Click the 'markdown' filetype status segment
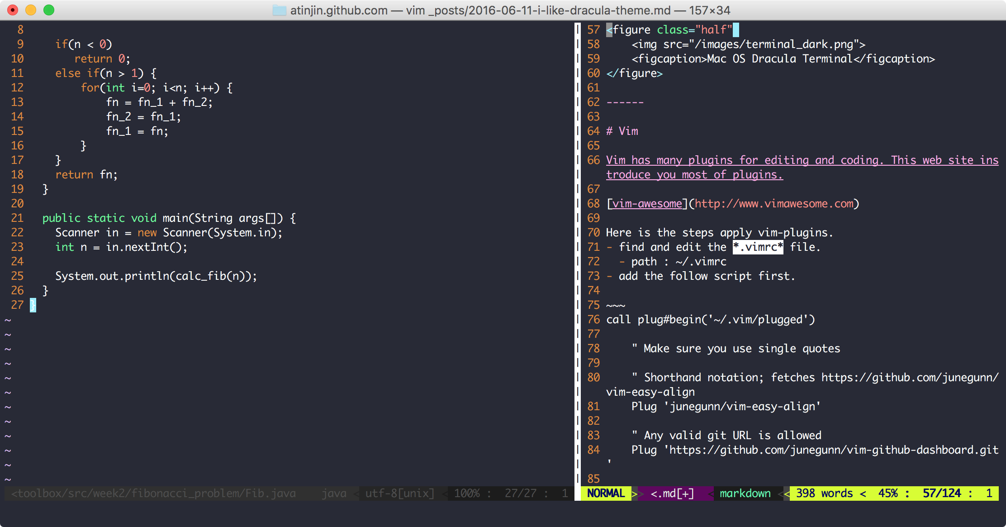Viewport: 1006px width, 527px height. (x=745, y=493)
